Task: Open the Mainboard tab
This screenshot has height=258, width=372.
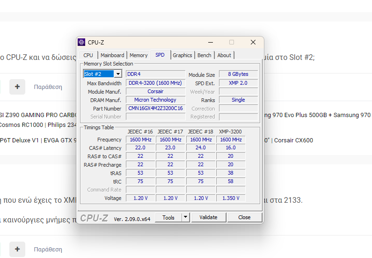Action: click(x=112, y=55)
